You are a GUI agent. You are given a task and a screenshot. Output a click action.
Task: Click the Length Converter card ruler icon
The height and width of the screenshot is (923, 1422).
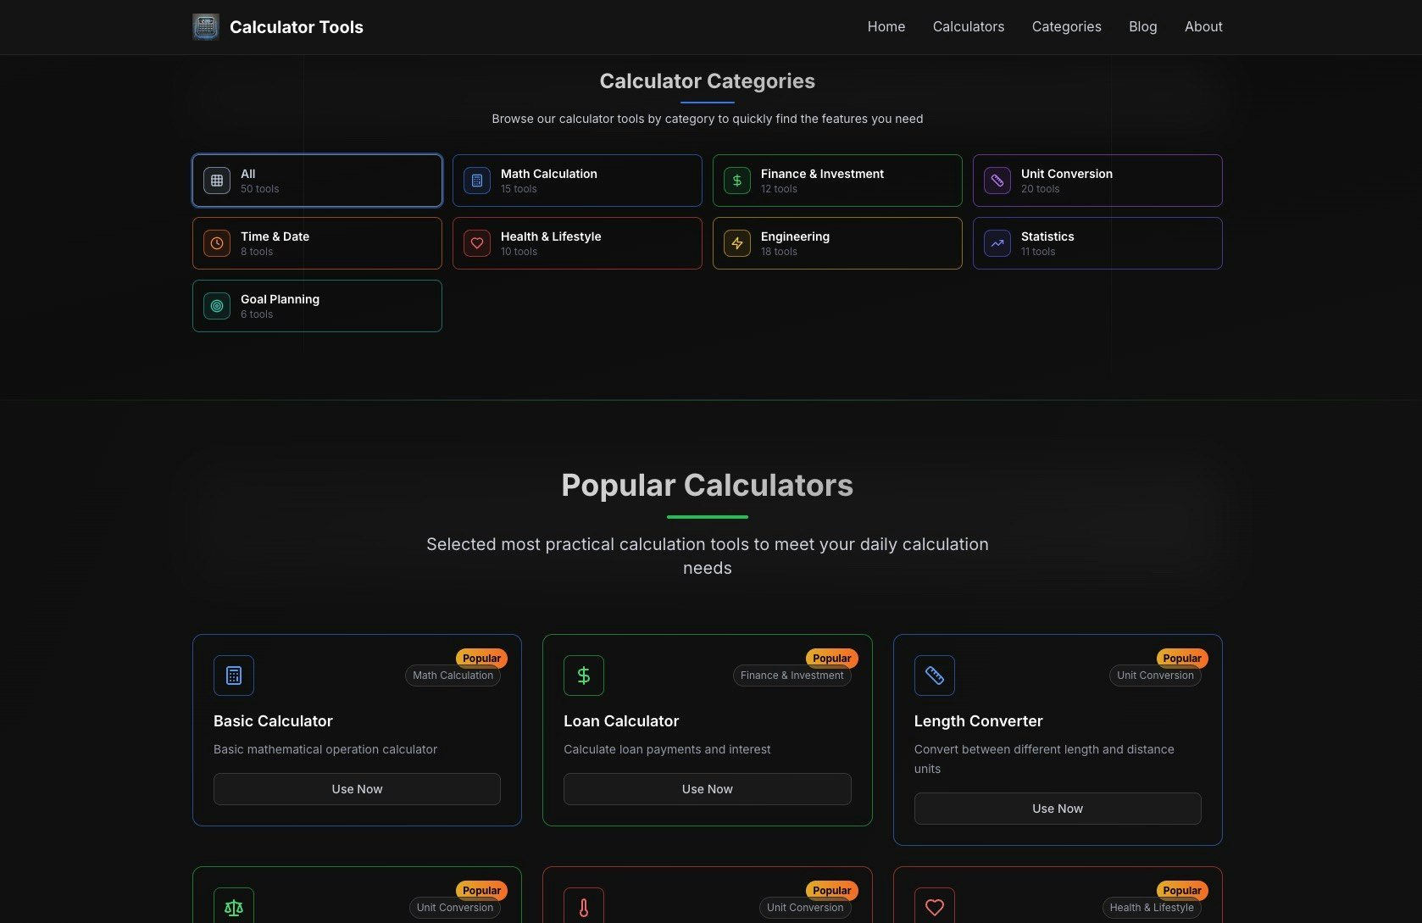coord(935,676)
